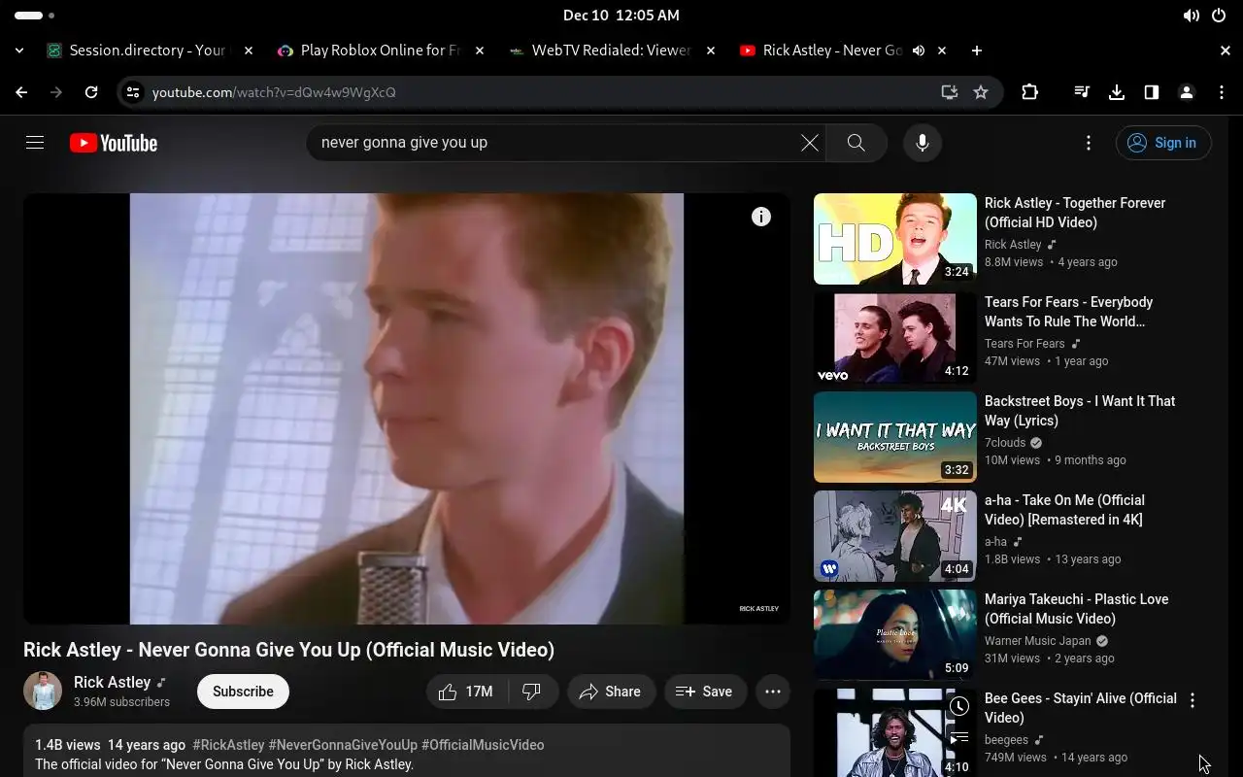The width and height of the screenshot is (1243, 777).
Task: Open the Tears For Fears channel name
Action: [x=1025, y=344]
